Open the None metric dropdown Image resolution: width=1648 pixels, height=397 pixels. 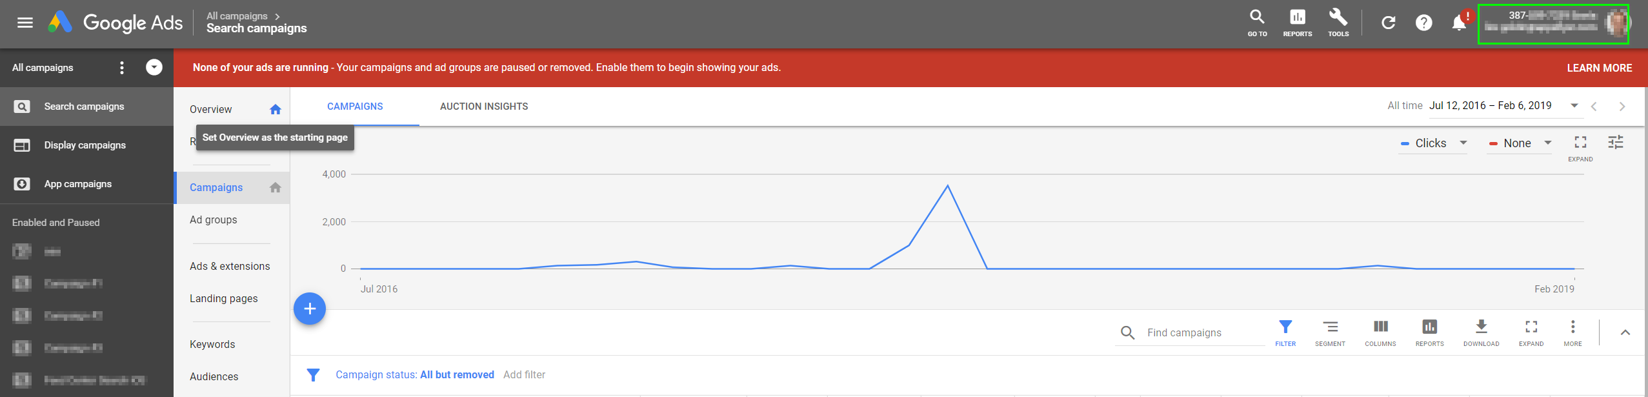click(x=1520, y=143)
